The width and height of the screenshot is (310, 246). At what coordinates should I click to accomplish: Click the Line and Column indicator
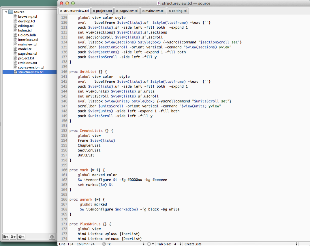77,244
